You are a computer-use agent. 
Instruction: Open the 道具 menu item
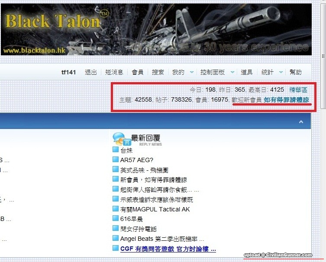tap(247, 72)
